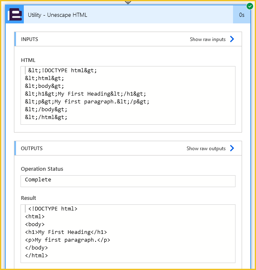Click the Result field label
256x270 pixels.
[x=28, y=198]
